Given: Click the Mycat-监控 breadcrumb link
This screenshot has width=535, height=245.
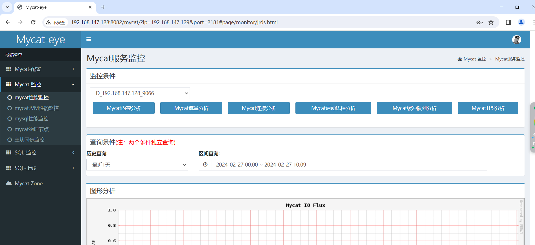Looking at the screenshot, I should [475, 59].
